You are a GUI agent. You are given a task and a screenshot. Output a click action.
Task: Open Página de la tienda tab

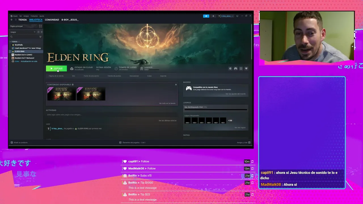[56, 76]
